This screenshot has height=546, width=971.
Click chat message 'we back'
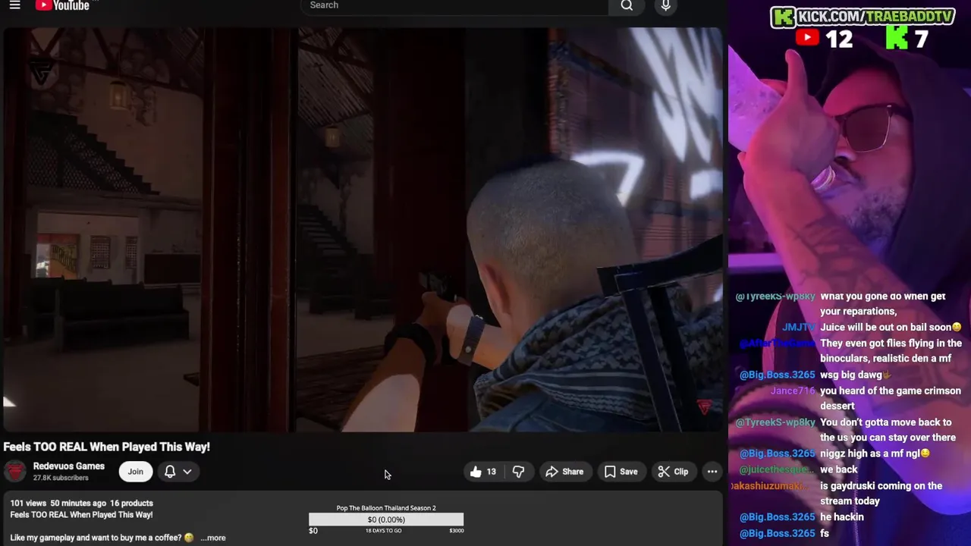tap(839, 469)
